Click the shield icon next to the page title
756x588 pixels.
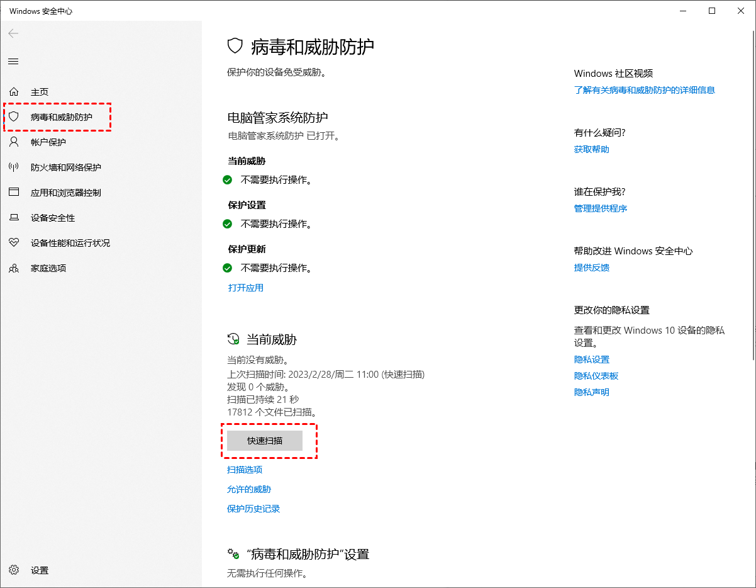click(x=235, y=46)
